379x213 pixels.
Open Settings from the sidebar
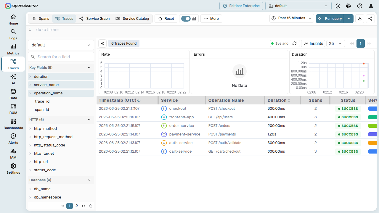13,169
